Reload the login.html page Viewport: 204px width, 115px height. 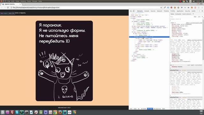pyautogui.click(x=8, y=8)
